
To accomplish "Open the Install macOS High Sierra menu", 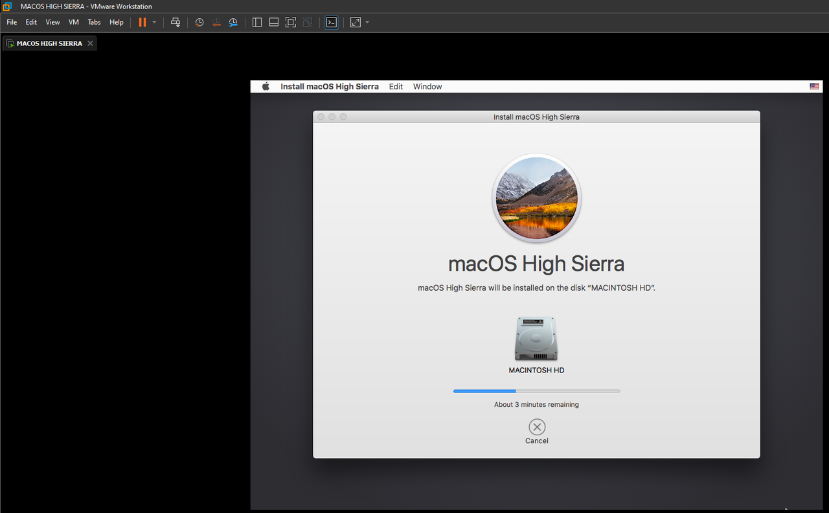I will tap(330, 86).
